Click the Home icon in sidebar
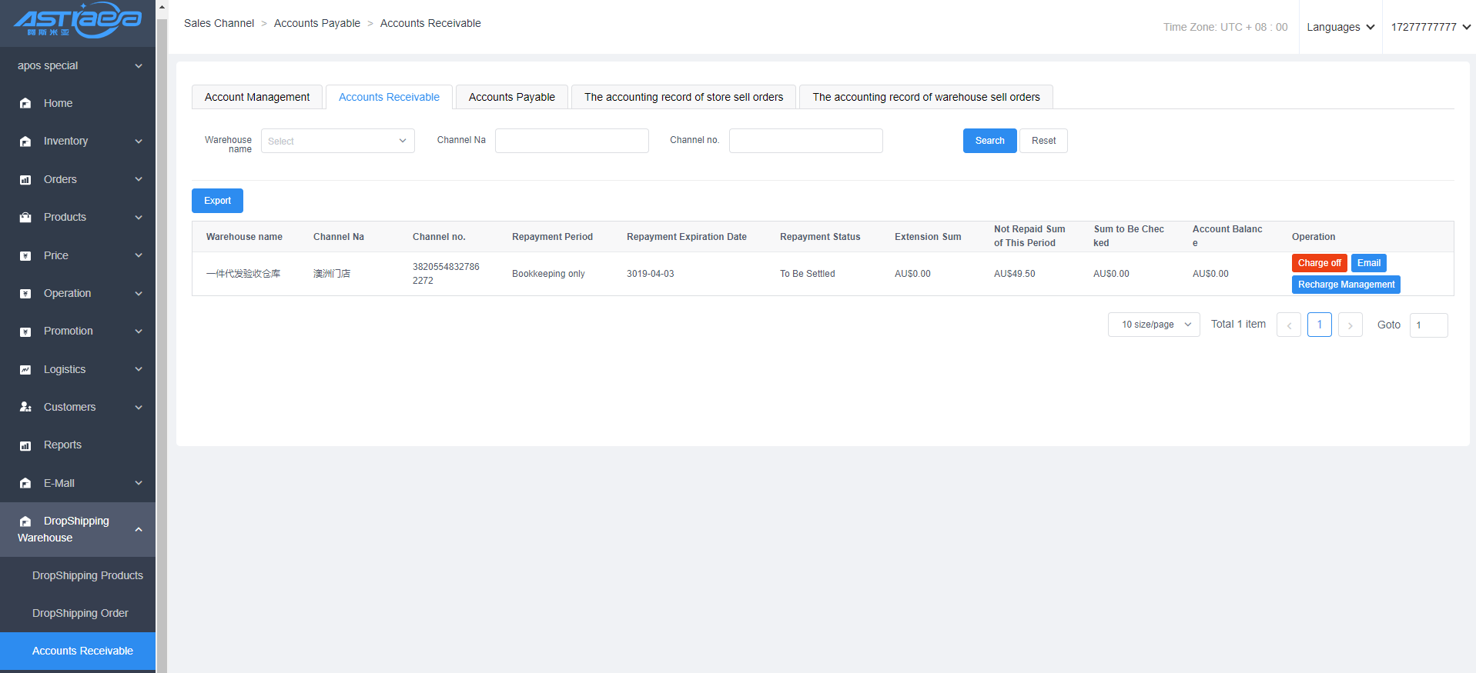The height and width of the screenshot is (673, 1476). click(25, 103)
